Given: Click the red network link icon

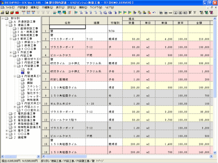Looking at the screenshot, I should point(211,13).
